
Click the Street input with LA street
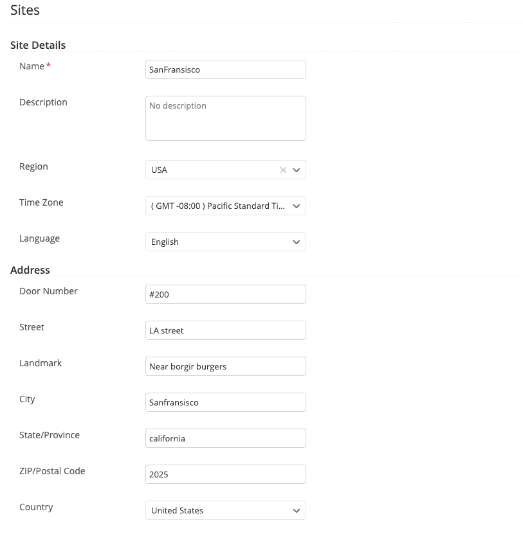coord(225,330)
